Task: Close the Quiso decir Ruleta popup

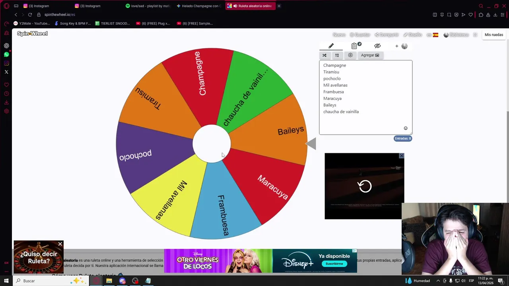Action: coord(60,244)
